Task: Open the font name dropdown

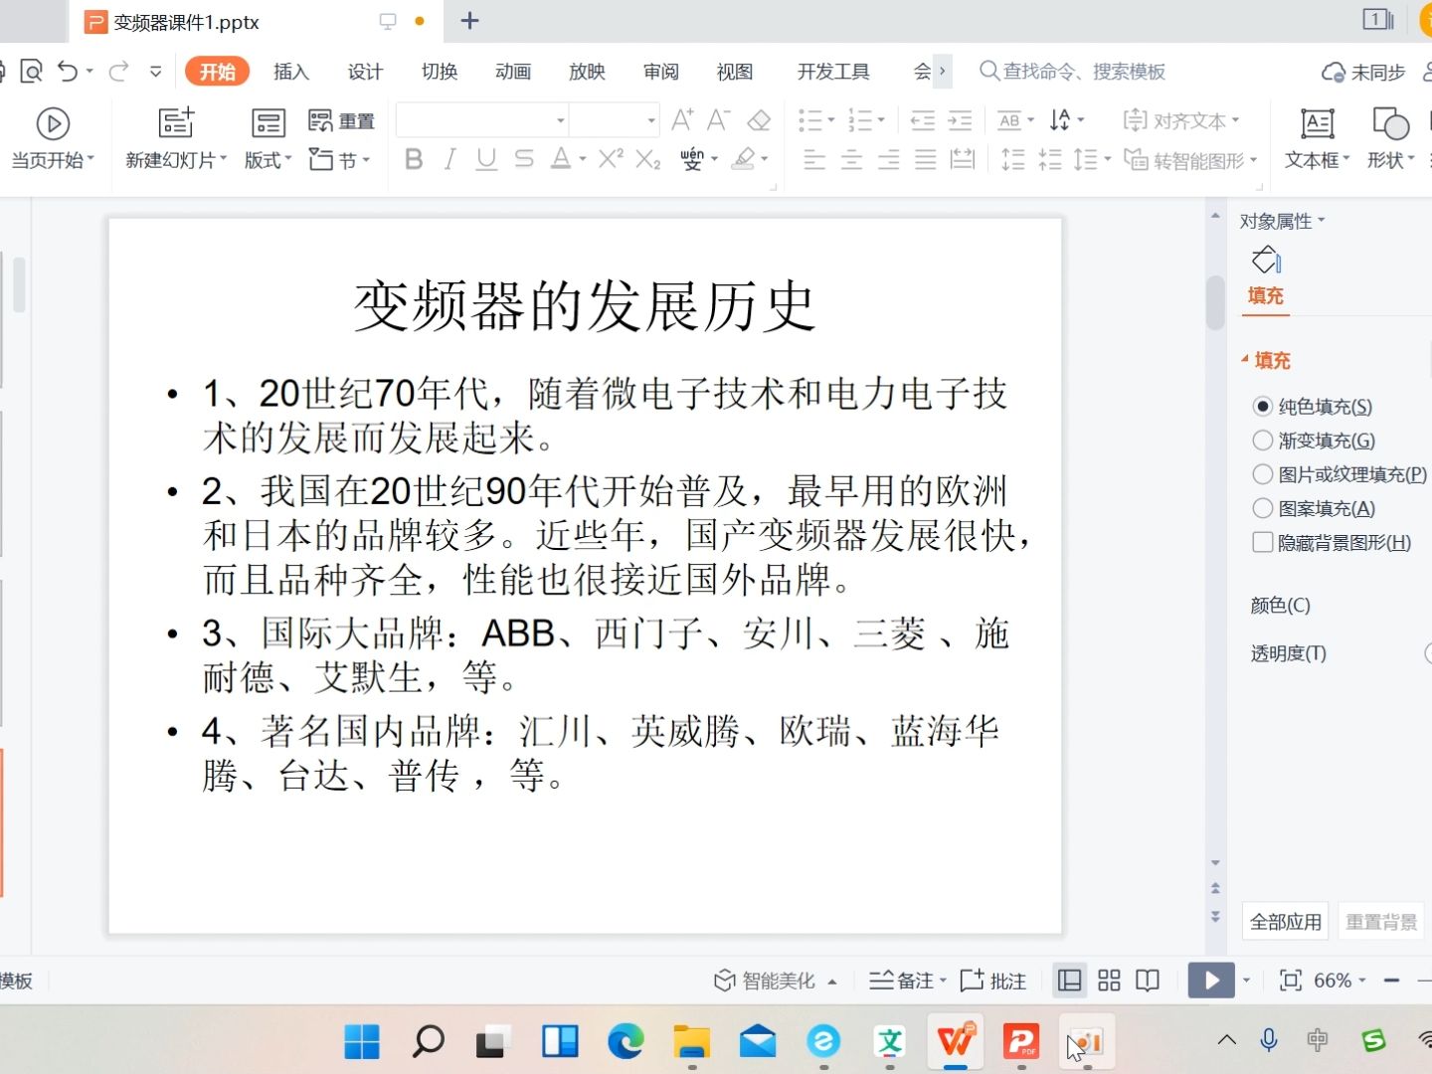Action: click(x=561, y=120)
